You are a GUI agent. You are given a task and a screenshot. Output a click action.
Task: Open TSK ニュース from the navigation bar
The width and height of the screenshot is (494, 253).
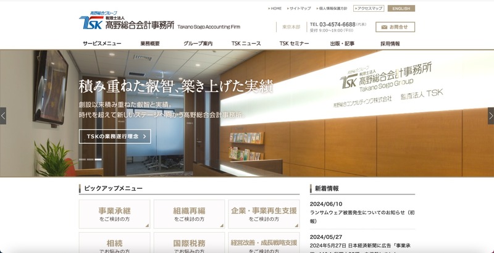(246, 44)
